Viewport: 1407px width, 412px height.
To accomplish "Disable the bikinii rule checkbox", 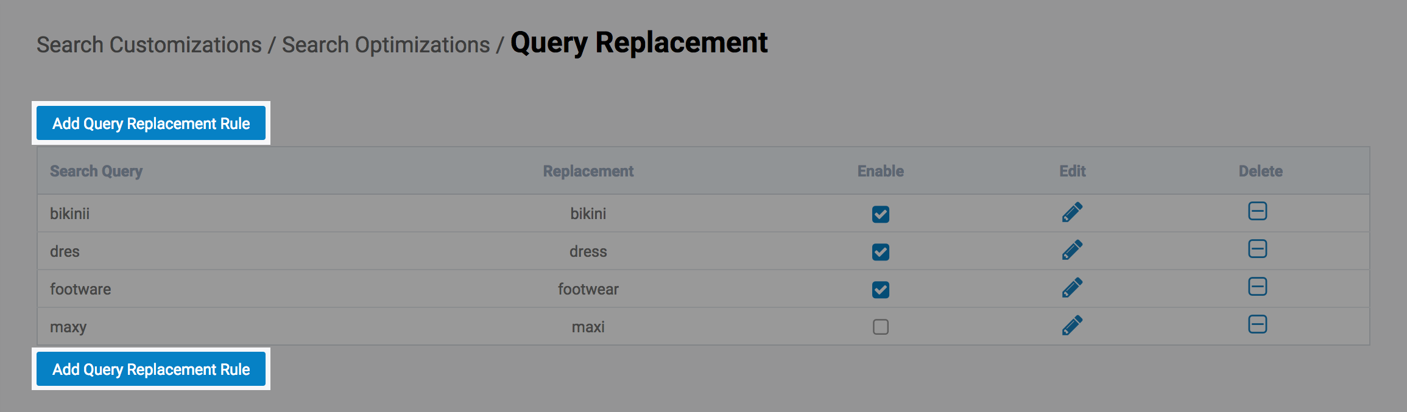I will tap(880, 214).
